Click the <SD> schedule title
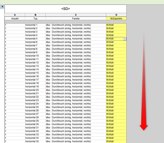The width and height of the screenshot is (164, 143). click(66, 9)
